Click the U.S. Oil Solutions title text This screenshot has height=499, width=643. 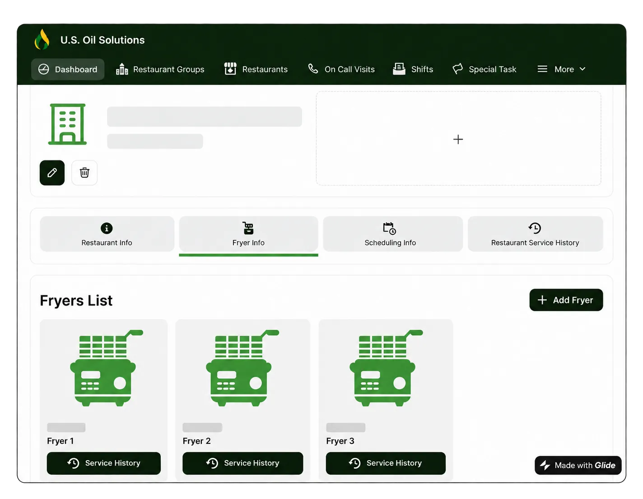coord(103,40)
